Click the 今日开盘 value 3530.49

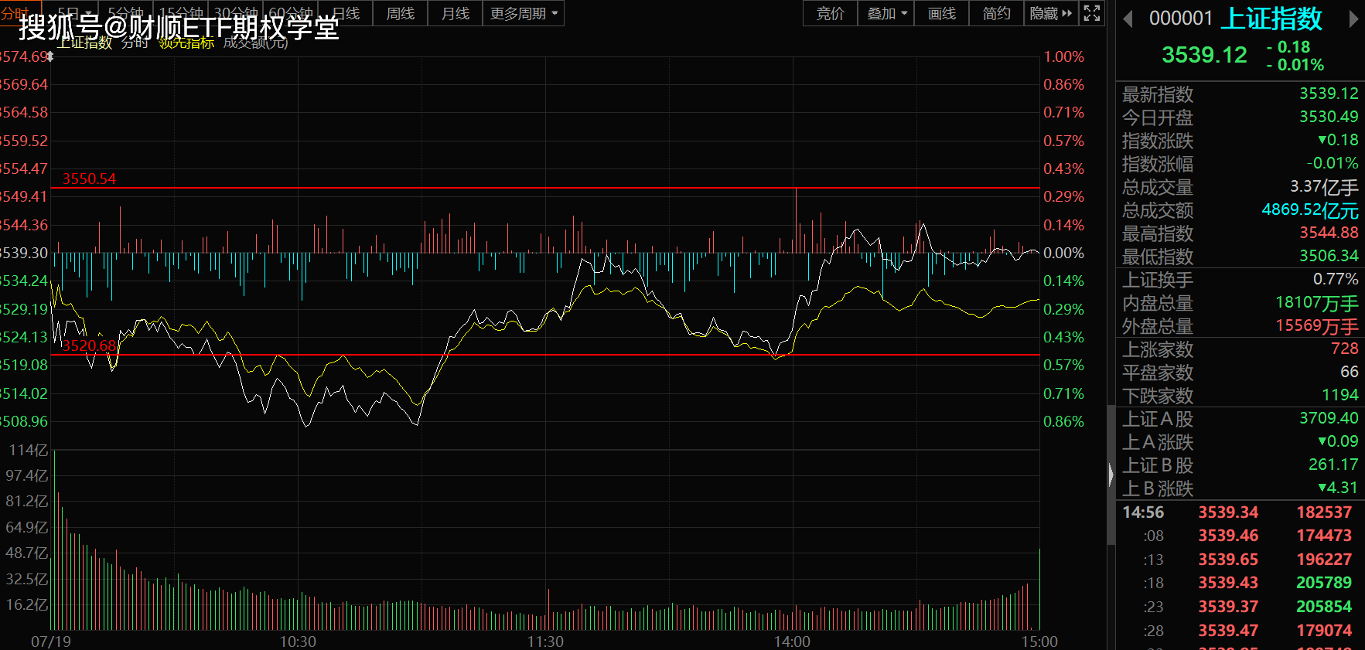(x=1329, y=117)
